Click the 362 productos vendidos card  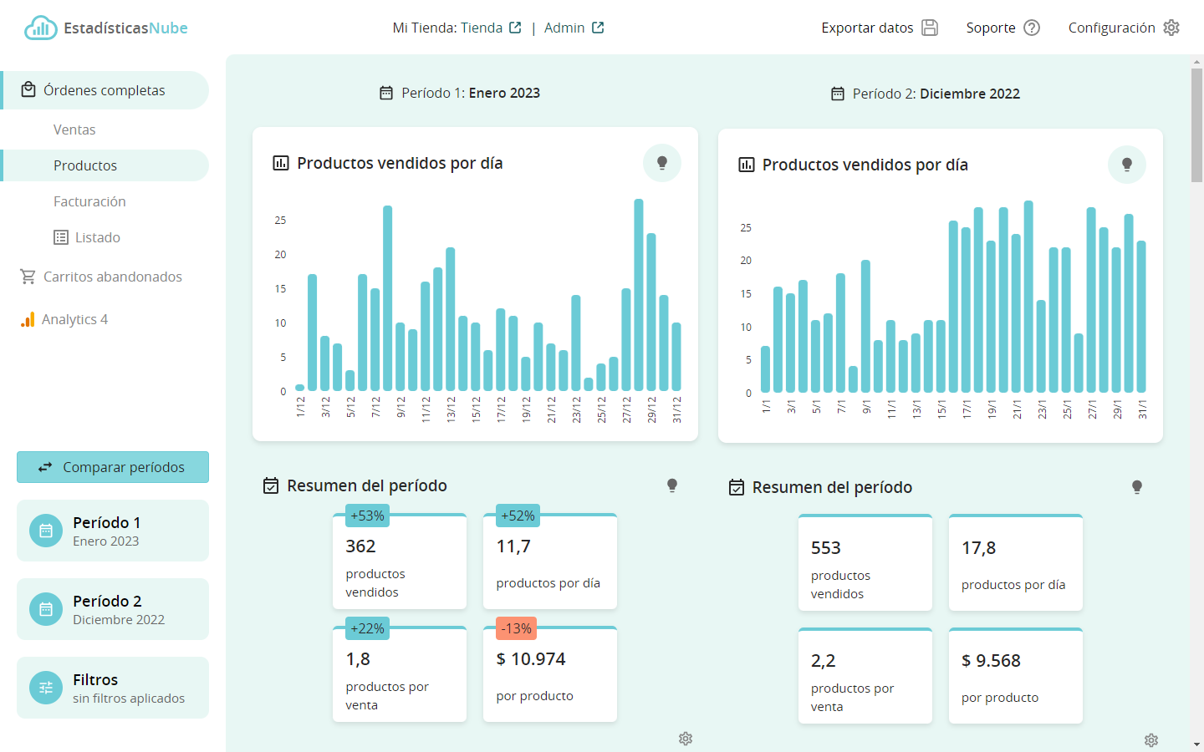400,561
